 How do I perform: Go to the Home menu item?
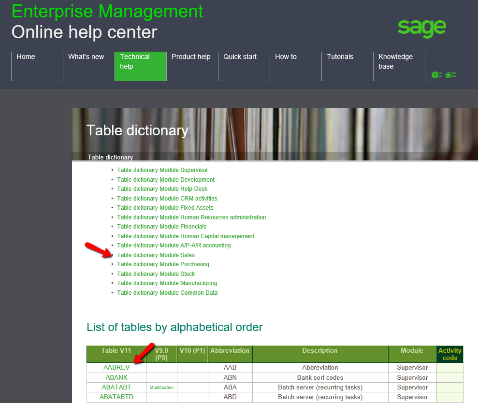(26, 57)
